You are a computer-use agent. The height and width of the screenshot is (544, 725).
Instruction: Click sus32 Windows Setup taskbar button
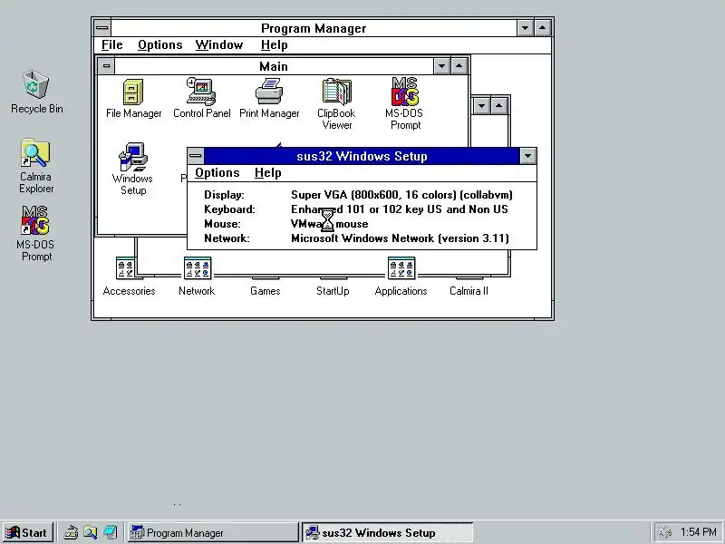click(x=387, y=532)
